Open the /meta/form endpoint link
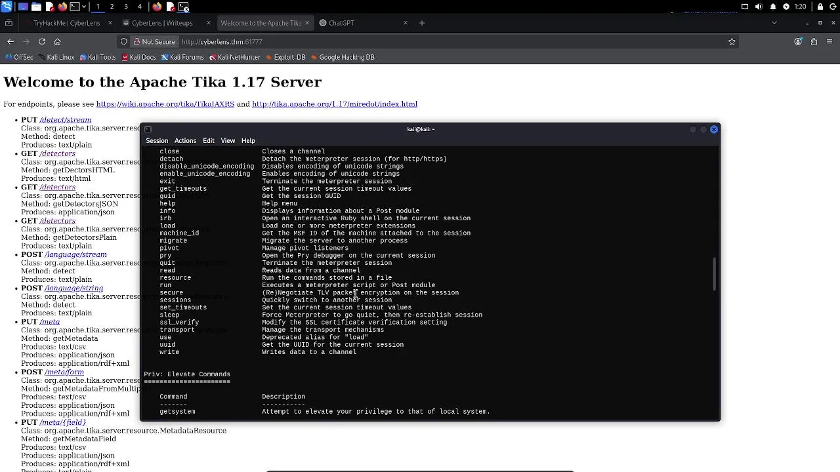Viewport: 840px width, 472px height. tap(64, 372)
